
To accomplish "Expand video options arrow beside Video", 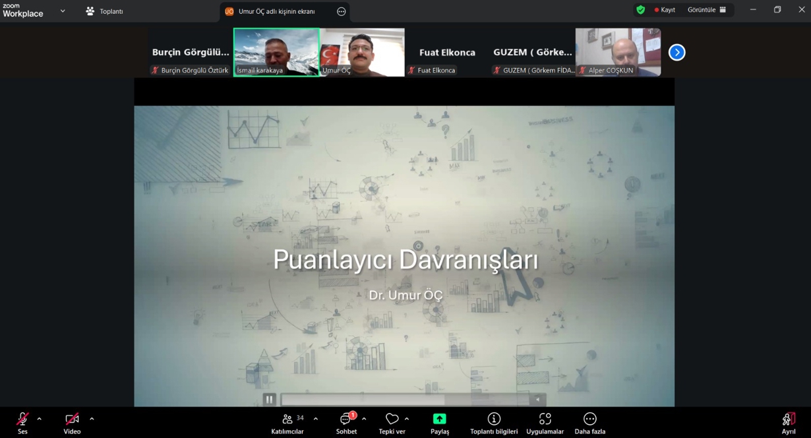I will [x=92, y=419].
